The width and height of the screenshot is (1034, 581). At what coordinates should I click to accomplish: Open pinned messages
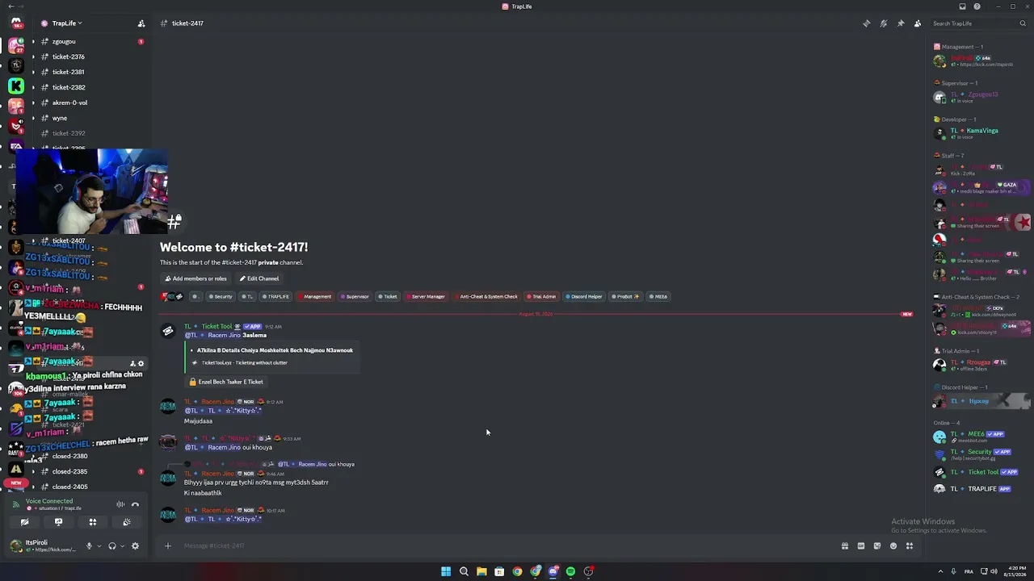[x=901, y=23]
